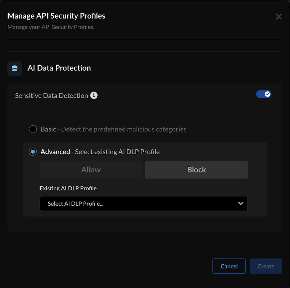Disable the Sensitive Data Detection toggle
The width and height of the screenshot is (290, 288).
(264, 94)
